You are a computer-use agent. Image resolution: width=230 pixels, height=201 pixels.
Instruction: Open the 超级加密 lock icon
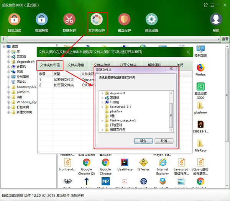pyautogui.click(x=15, y=20)
